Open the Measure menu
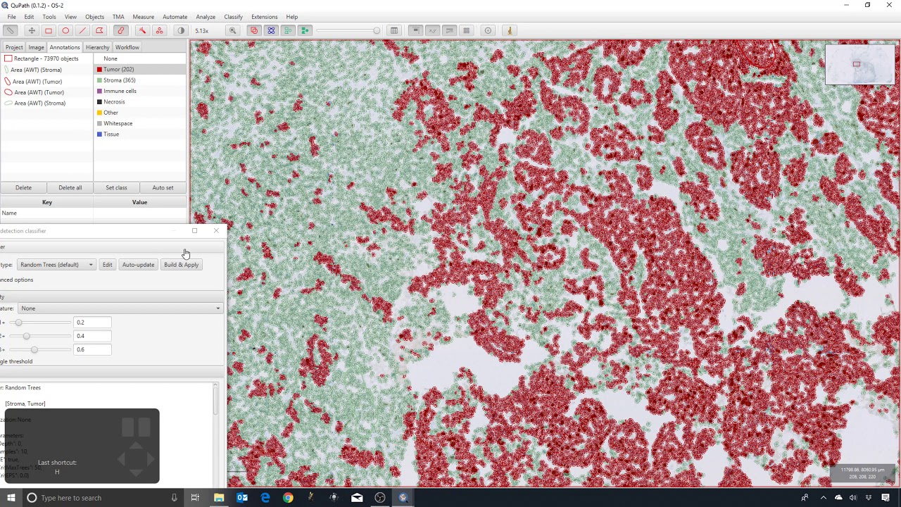The height and width of the screenshot is (507, 901). [143, 16]
